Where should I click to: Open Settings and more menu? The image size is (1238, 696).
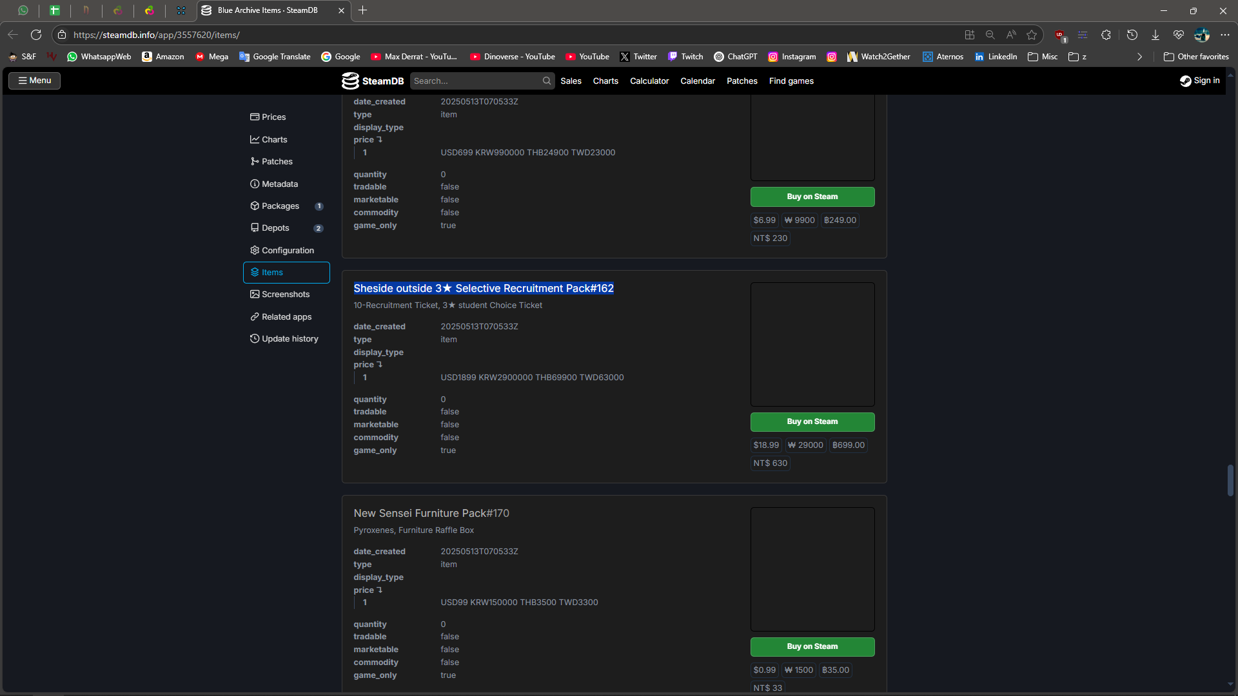click(x=1225, y=35)
